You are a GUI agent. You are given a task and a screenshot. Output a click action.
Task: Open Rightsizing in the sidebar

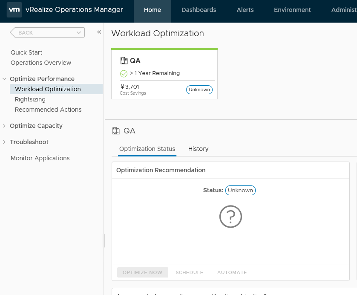[30, 99]
